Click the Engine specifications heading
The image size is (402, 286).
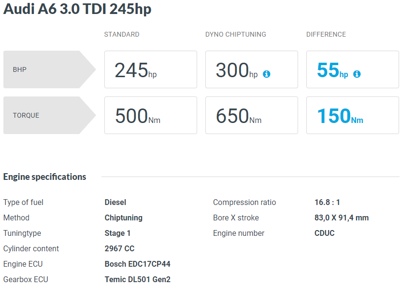[44, 177]
